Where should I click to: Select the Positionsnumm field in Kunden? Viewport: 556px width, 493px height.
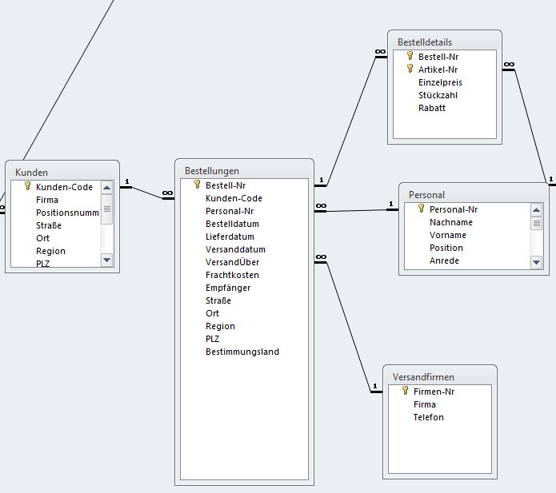[x=67, y=213]
